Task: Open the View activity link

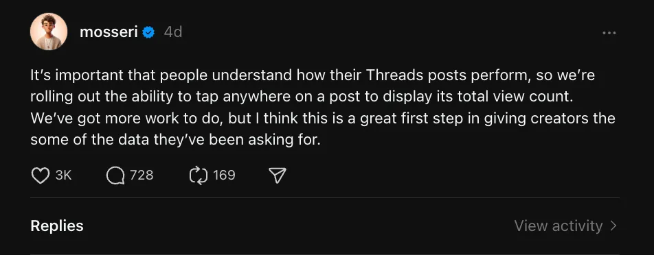Action: click(559, 226)
